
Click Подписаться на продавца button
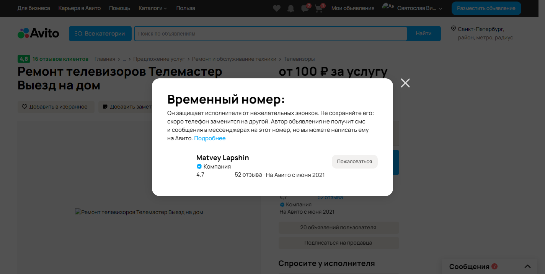click(x=339, y=243)
